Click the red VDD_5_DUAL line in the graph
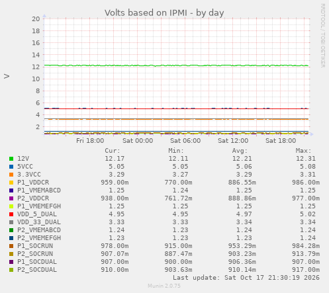The height and width of the screenshot is (293, 329). [177, 108]
